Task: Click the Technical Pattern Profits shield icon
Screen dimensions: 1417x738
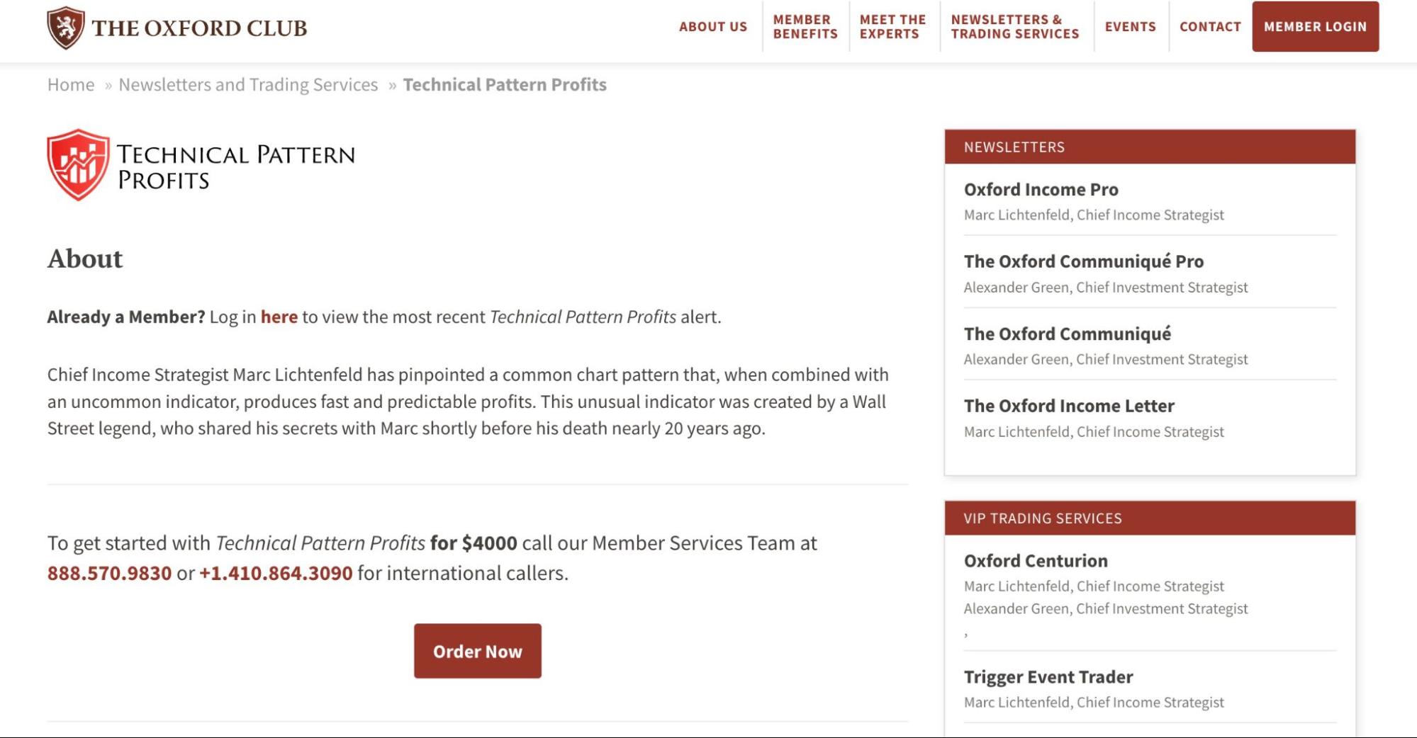Action: 78,165
